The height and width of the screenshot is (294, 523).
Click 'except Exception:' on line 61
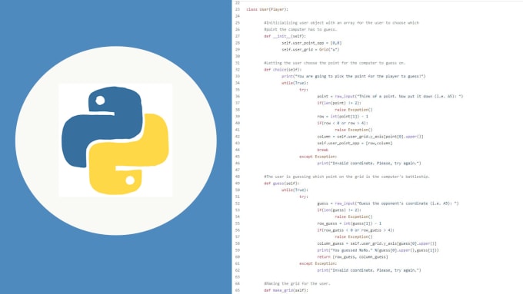point(318,263)
